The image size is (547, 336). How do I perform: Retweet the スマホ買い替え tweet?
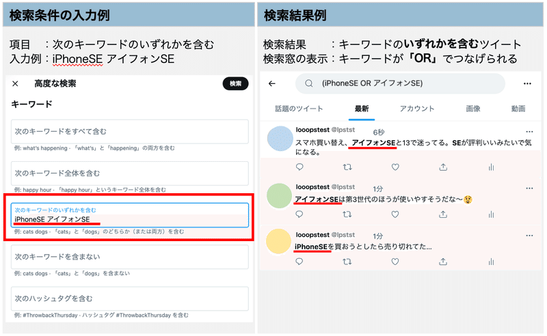tap(347, 167)
